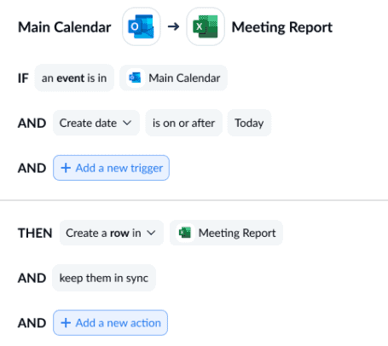This screenshot has height=346, width=388.
Task: Open the Create a row in action selector
Action: click(112, 233)
